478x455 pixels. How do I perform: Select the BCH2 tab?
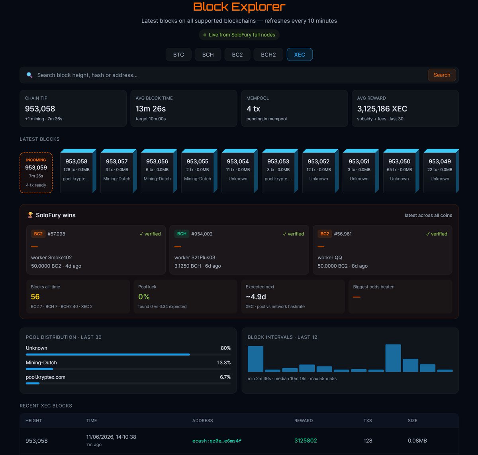point(268,55)
